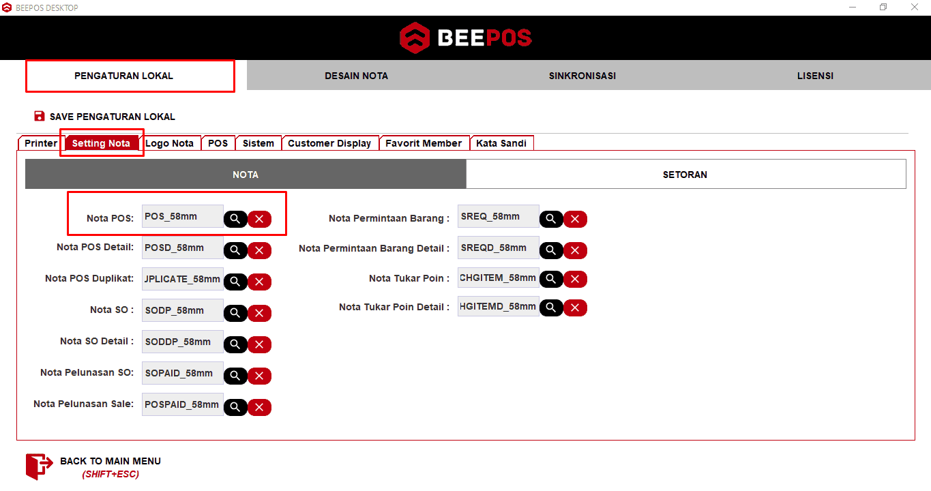The width and height of the screenshot is (931, 491).
Task: Click the SOPAID_58mm field
Action: click(x=183, y=373)
